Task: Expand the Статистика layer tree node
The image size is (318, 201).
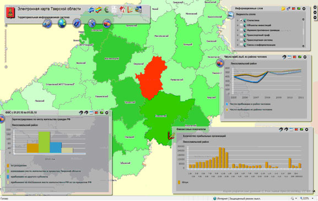Action: point(238,20)
